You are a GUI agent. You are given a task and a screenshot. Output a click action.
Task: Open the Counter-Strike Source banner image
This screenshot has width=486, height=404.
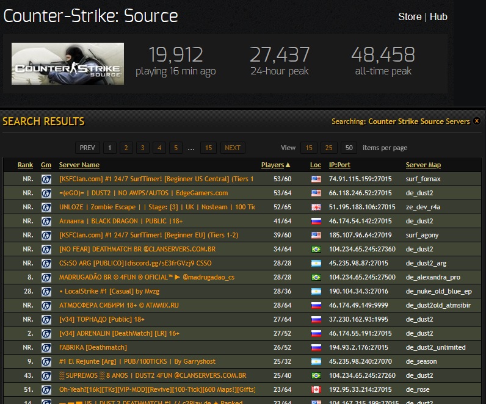pos(68,64)
